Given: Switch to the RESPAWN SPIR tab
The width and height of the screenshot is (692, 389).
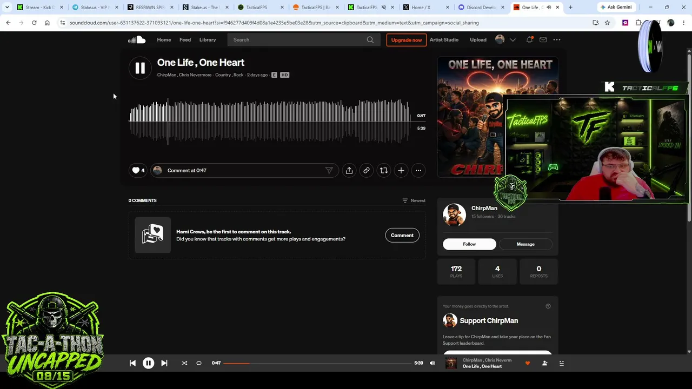Looking at the screenshot, I should (150, 7).
